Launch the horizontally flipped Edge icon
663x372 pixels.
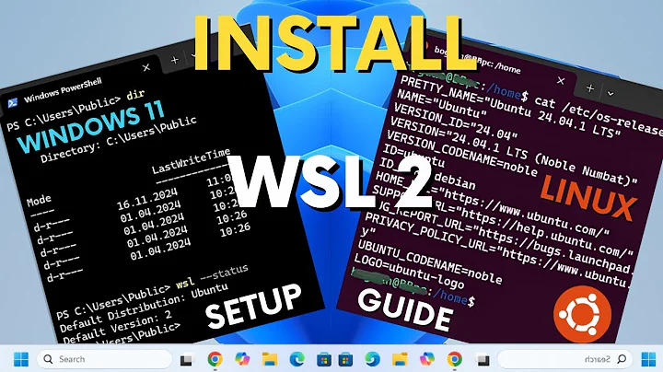(x=372, y=359)
